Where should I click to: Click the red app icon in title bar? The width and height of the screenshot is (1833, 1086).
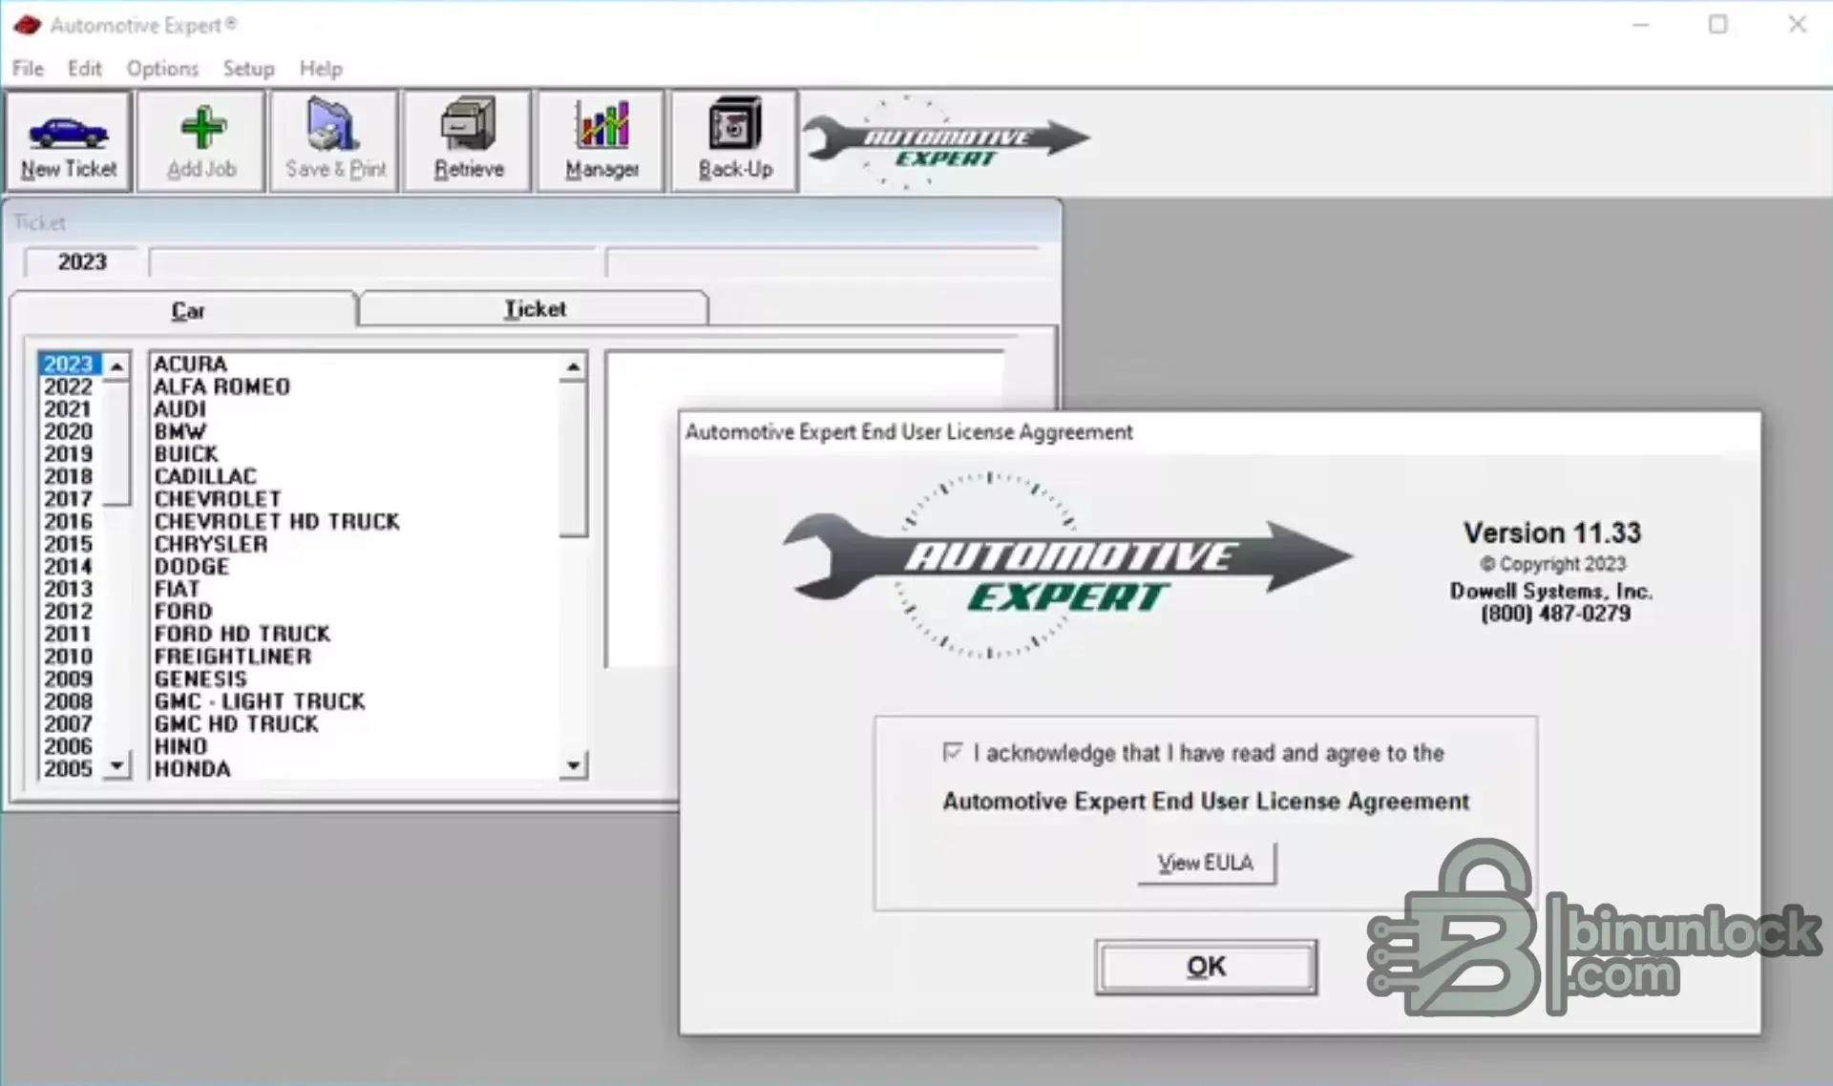[x=27, y=25]
